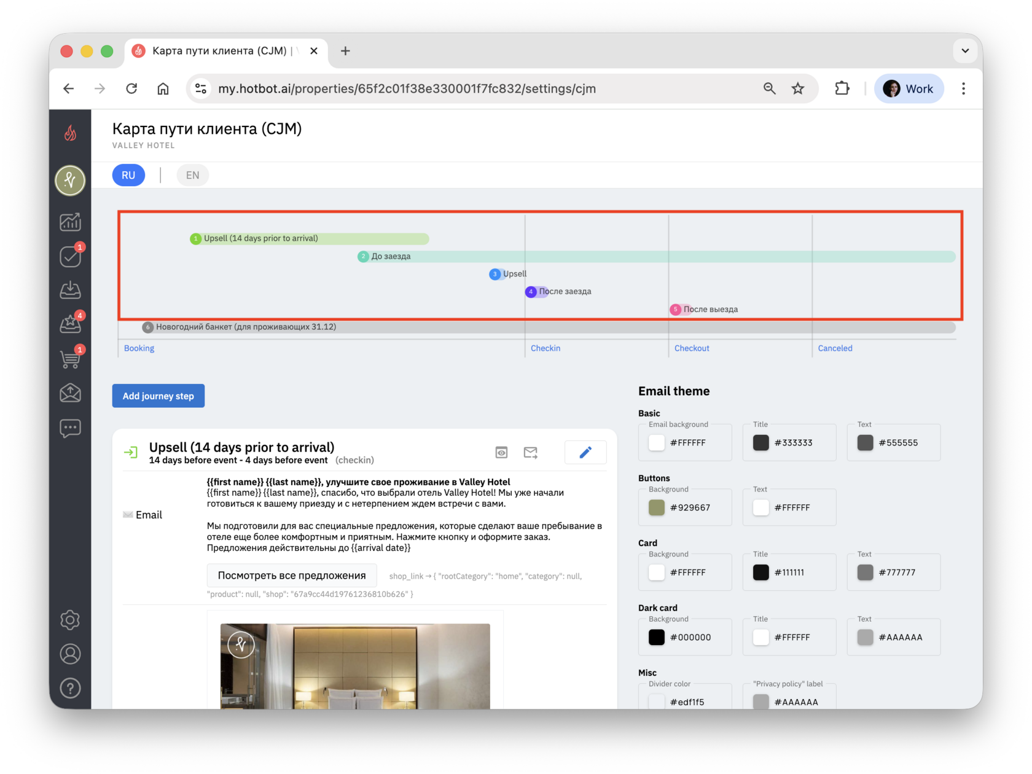Screen dimensions: 1032x774
Task: Select the Карта пути клиента browser tab
Action: (x=225, y=51)
